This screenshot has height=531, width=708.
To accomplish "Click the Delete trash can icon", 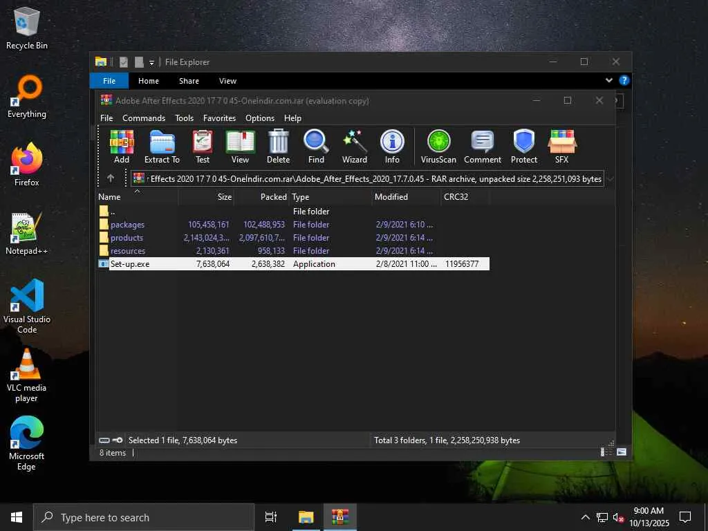I will click(x=278, y=147).
